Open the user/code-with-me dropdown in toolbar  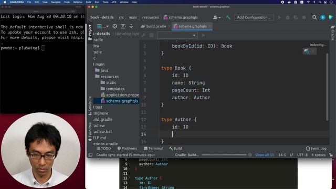pos(217,17)
